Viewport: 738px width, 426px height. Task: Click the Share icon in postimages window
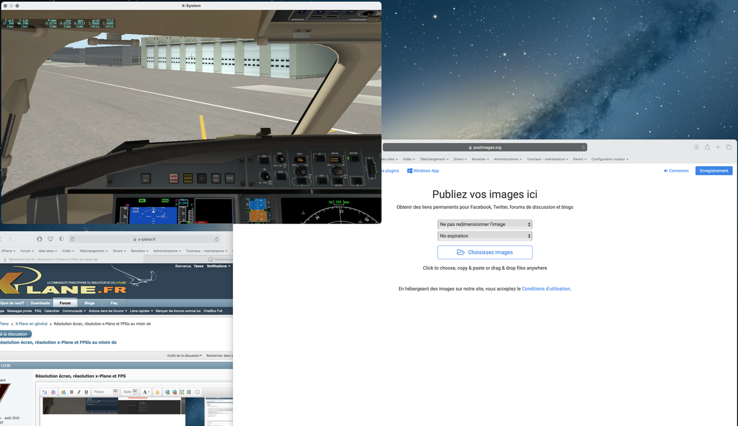tap(707, 147)
